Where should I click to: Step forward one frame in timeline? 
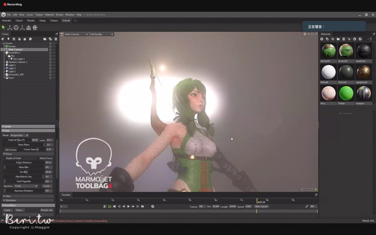(133, 206)
